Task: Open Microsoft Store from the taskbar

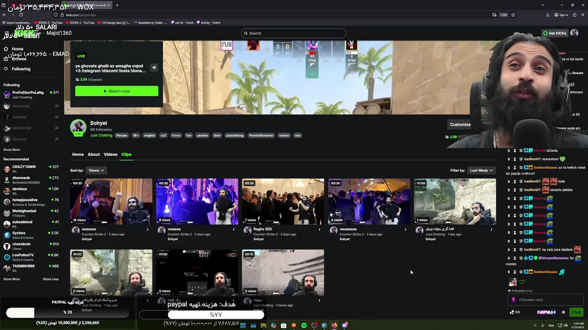Action: pos(284,325)
